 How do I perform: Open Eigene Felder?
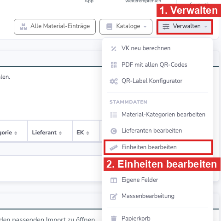coord(157,180)
